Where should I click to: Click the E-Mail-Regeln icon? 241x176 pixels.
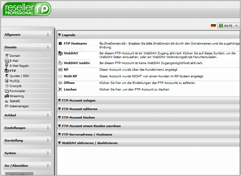[x=7, y=66]
